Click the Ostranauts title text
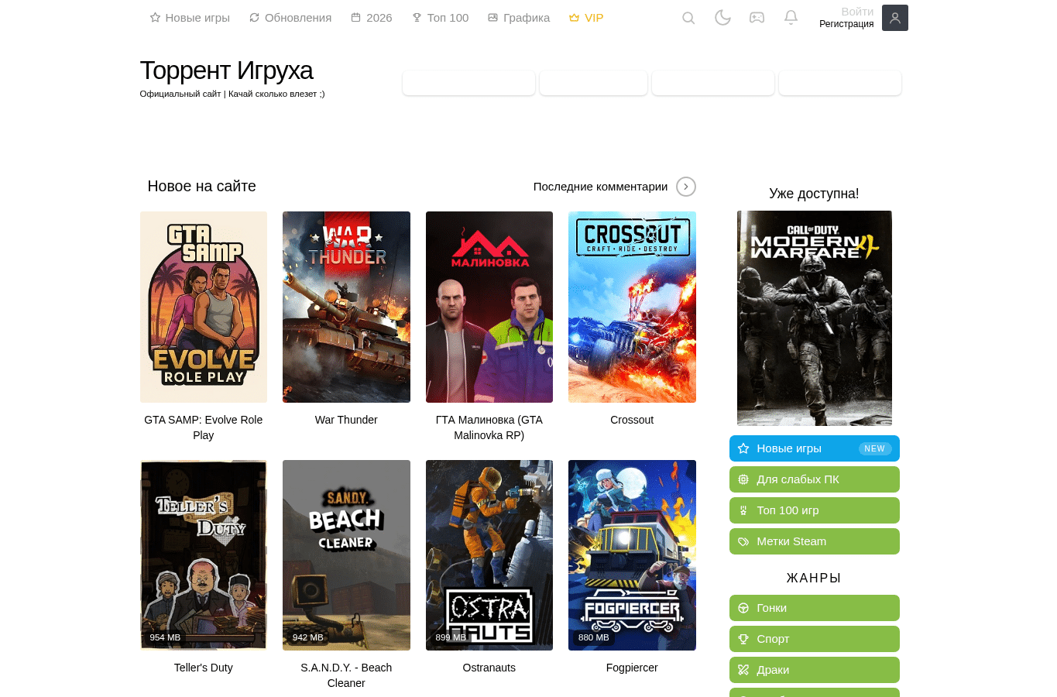The height and width of the screenshot is (697, 1057). pos(489,668)
